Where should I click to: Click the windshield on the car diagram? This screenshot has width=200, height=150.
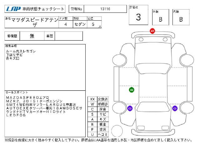pos(153,69)
